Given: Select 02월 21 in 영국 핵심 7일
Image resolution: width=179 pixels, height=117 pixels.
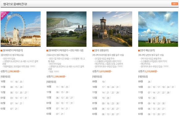Looking at the screenshot, I should (x=67, y=108).
